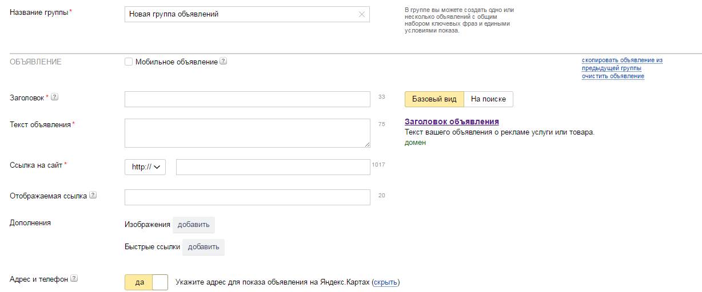This screenshot has height=292, width=702.
Task: Click the Отображаемая ссылка input field
Action: (247, 197)
